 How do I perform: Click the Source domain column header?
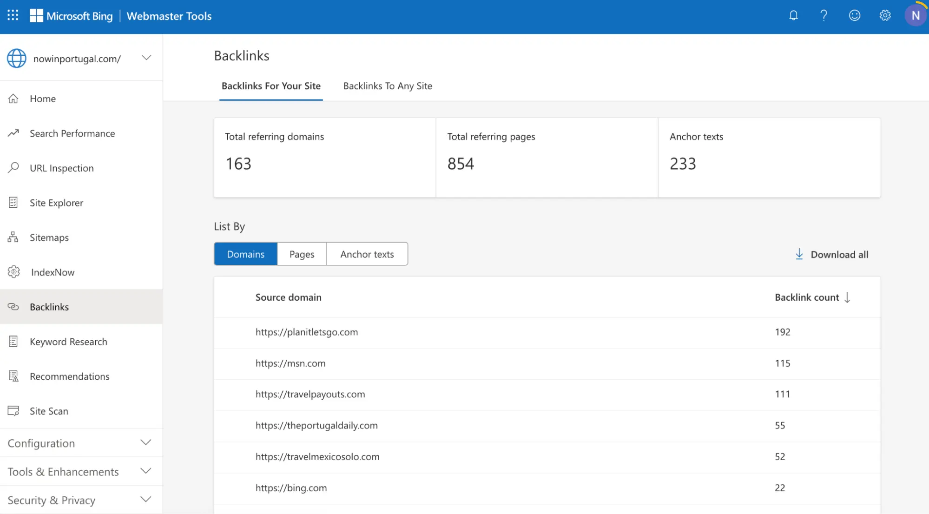(x=288, y=297)
